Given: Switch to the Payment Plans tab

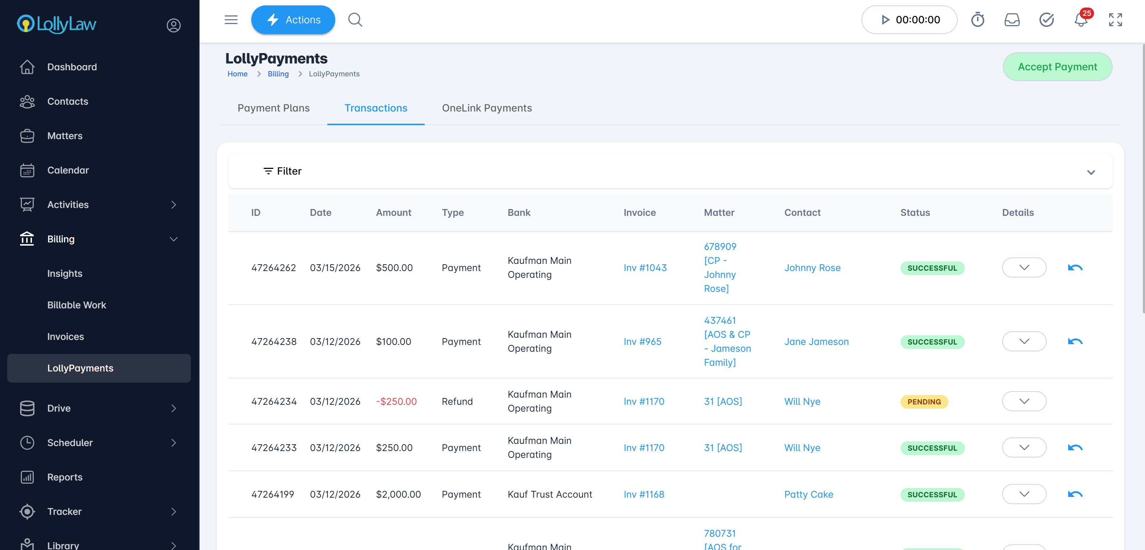Looking at the screenshot, I should coord(274,108).
